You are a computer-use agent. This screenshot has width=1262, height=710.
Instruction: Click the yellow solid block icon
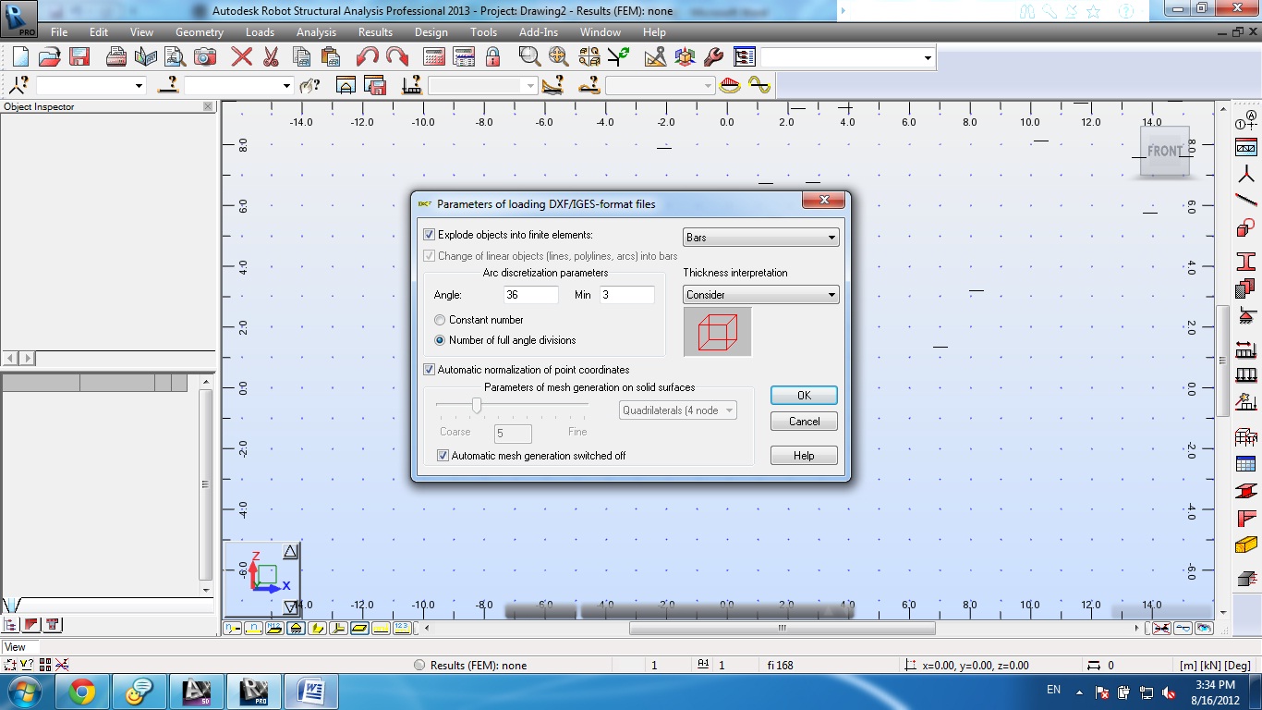(1246, 545)
